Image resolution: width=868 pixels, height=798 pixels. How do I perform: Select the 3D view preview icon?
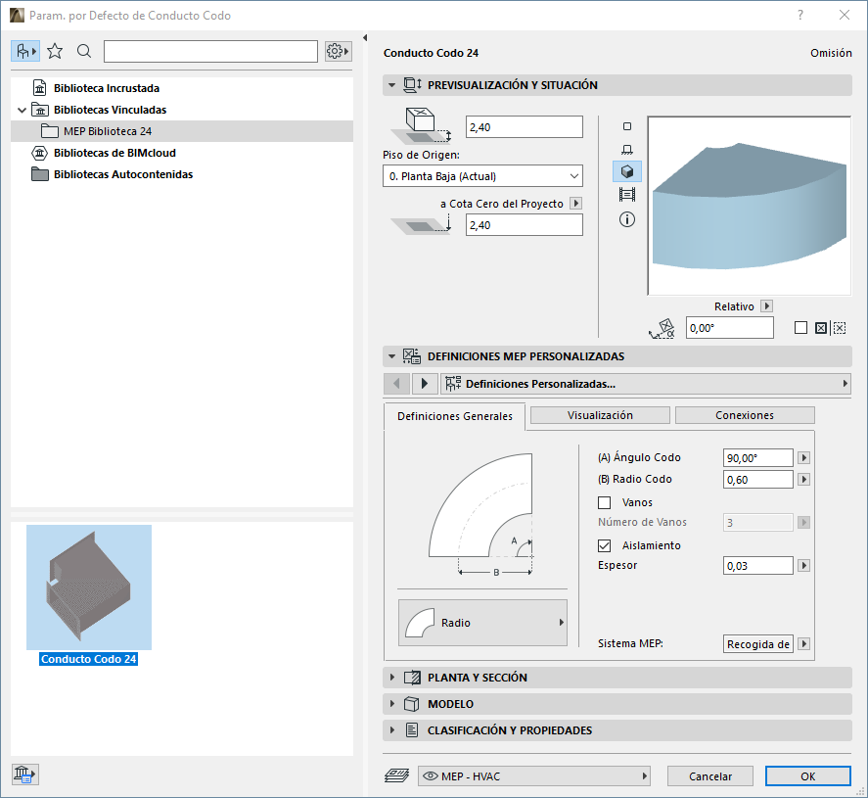tap(627, 171)
